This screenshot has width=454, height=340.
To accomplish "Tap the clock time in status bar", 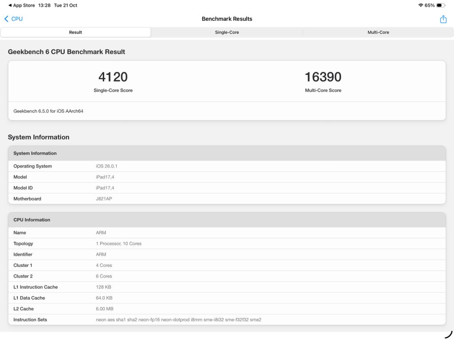I will [44, 5].
